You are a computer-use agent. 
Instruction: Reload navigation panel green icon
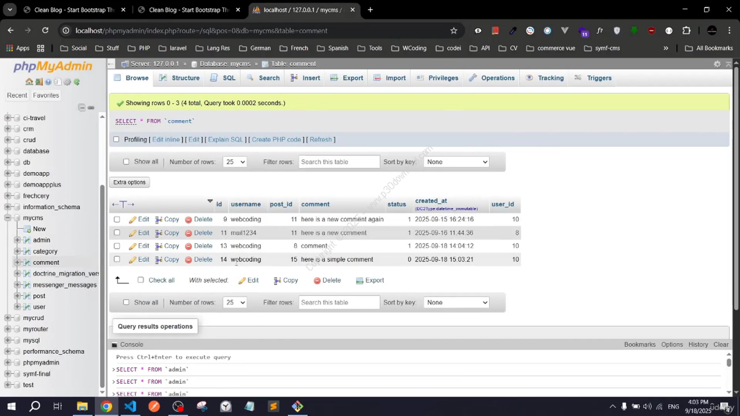(76, 81)
